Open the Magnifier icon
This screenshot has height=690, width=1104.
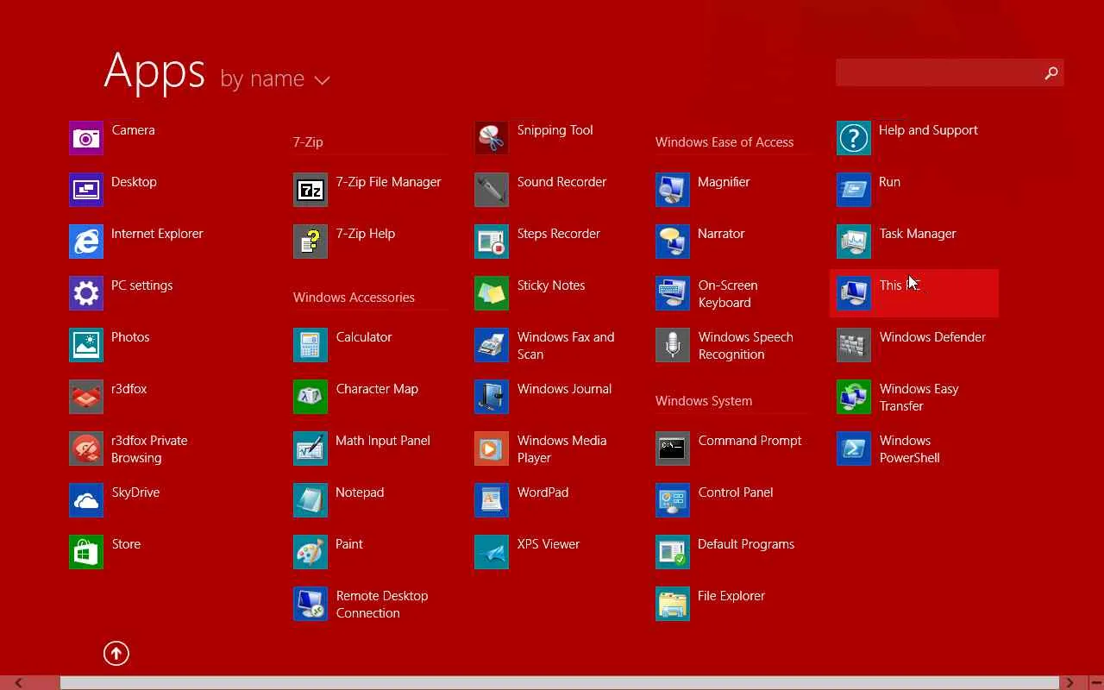click(x=673, y=190)
